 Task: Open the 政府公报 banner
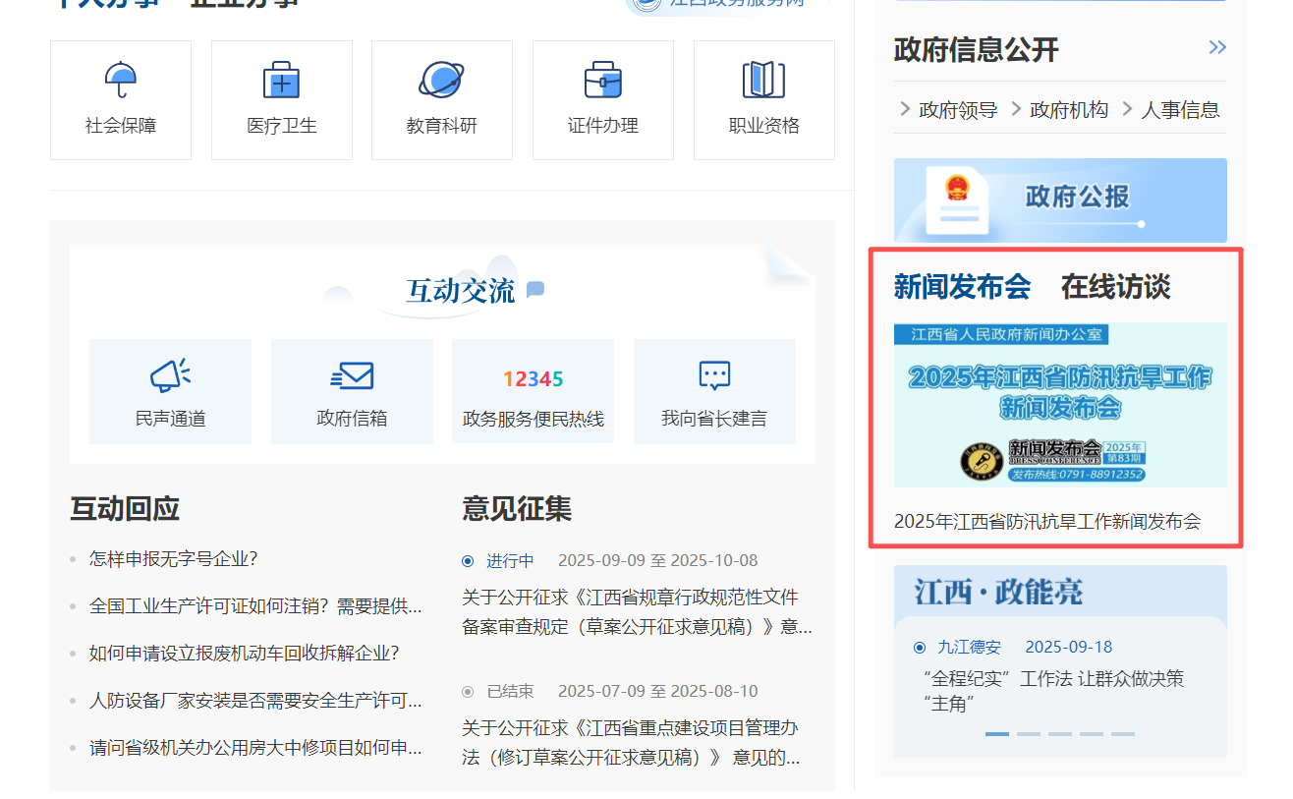[1060, 200]
